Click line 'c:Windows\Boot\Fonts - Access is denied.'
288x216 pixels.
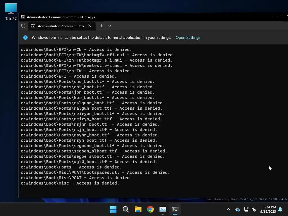[x=71, y=167]
